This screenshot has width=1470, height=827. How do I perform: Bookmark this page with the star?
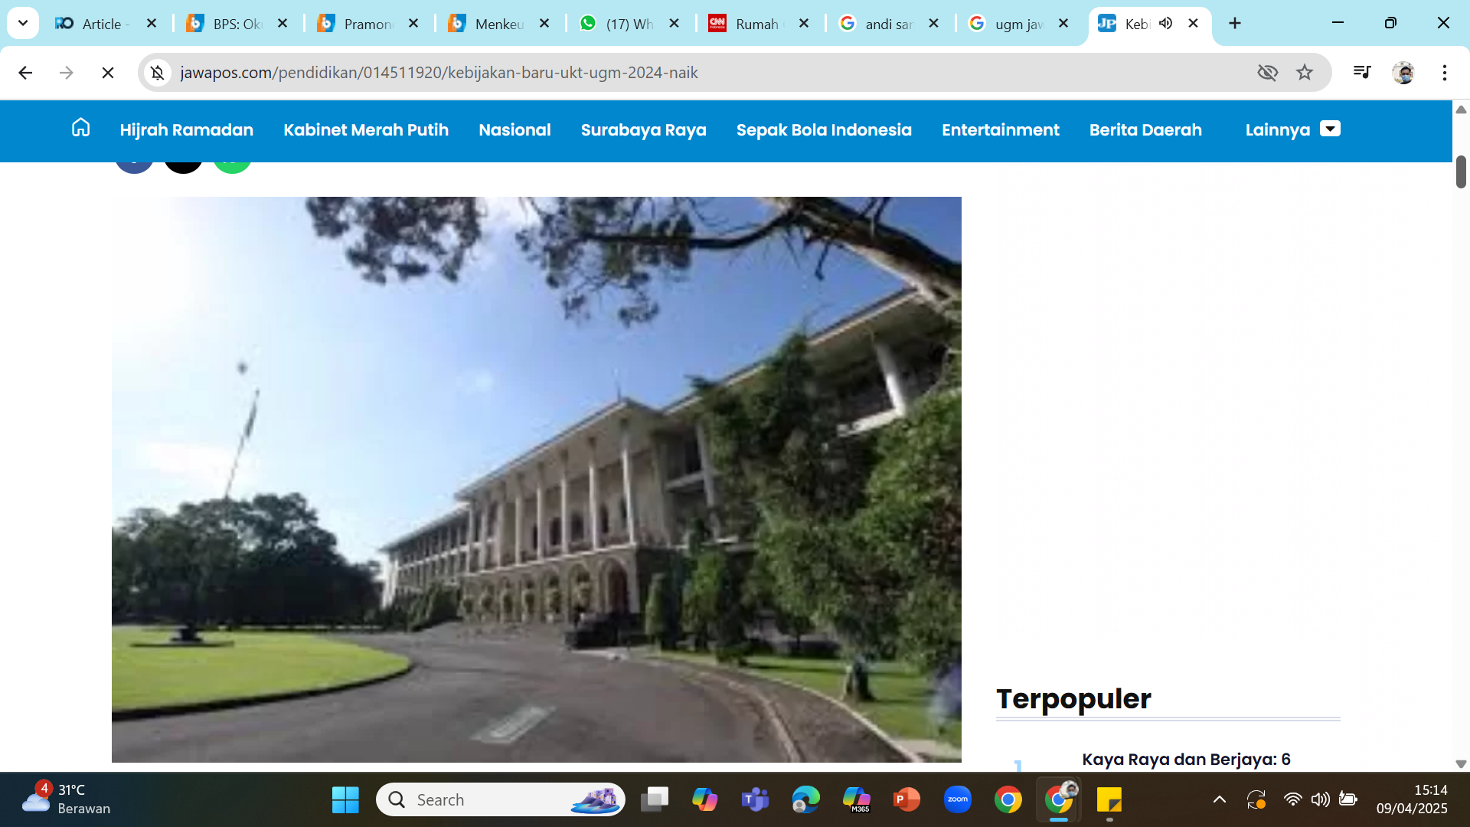(x=1305, y=73)
